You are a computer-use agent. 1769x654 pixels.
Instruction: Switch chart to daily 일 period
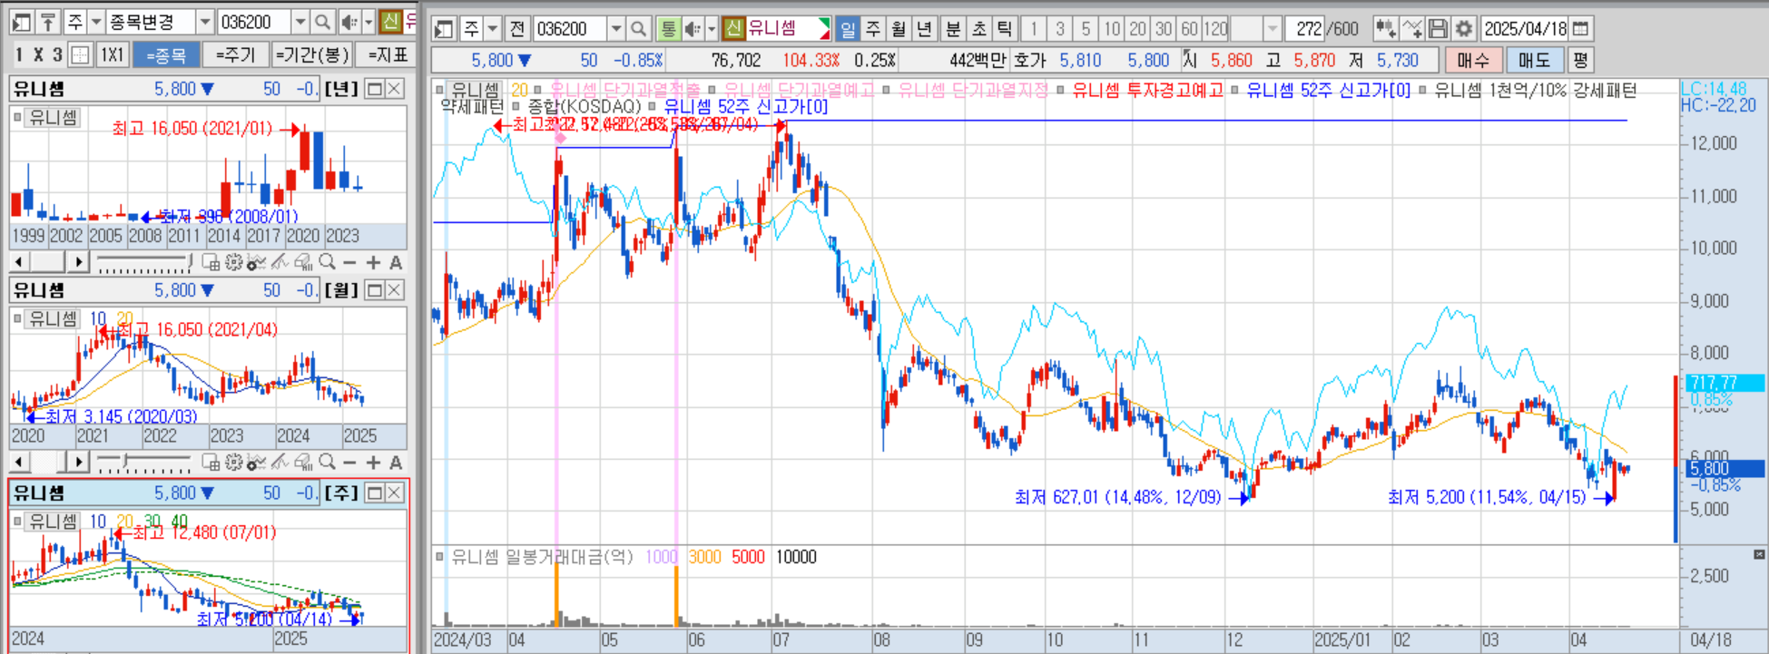(x=848, y=29)
